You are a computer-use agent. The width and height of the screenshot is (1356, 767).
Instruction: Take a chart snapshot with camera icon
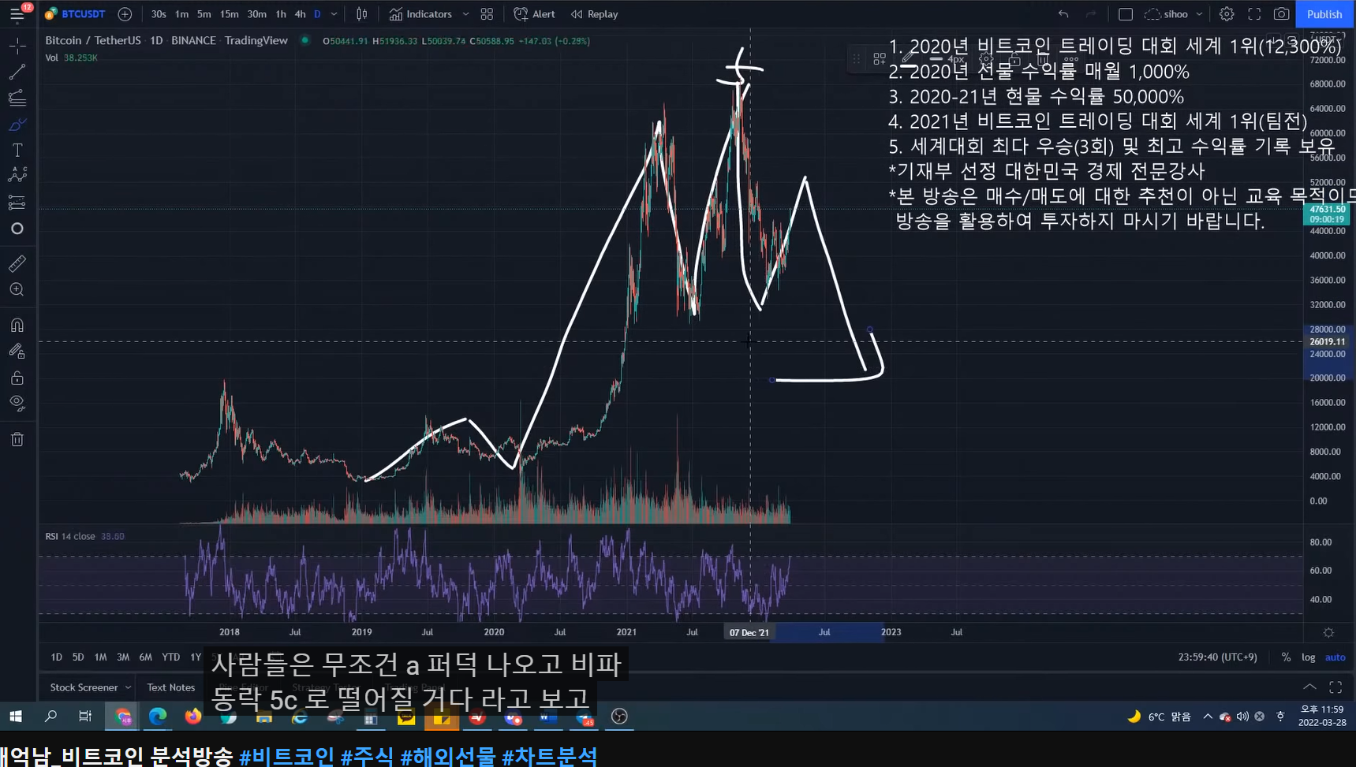tap(1282, 14)
